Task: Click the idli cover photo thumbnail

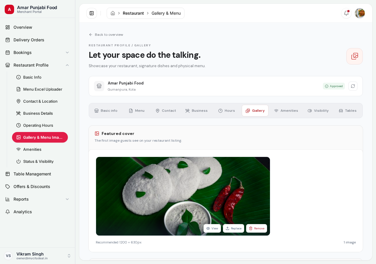Action: [183, 196]
